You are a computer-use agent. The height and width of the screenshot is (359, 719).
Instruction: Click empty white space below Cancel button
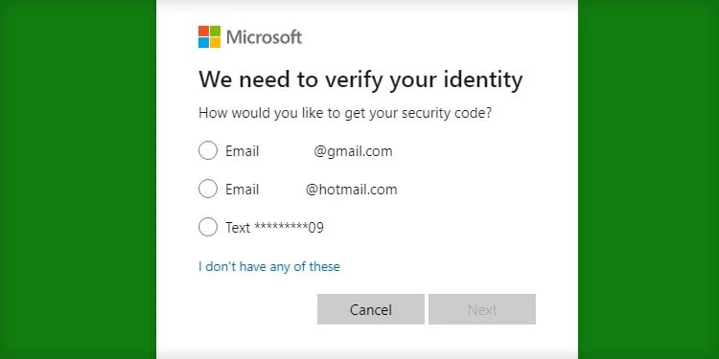click(370, 341)
